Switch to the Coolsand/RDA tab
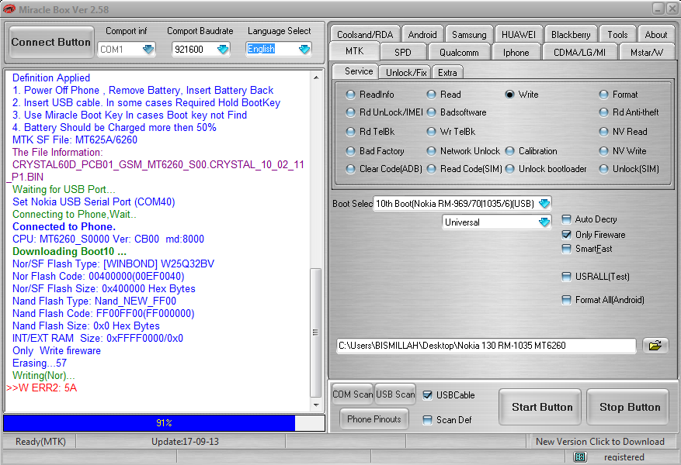 tap(365, 34)
